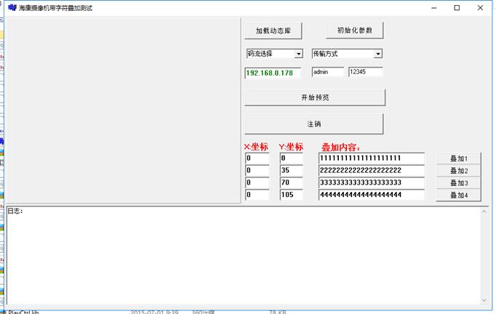
Task: Open the 码流选择 dropdown
Action: tap(275, 54)
